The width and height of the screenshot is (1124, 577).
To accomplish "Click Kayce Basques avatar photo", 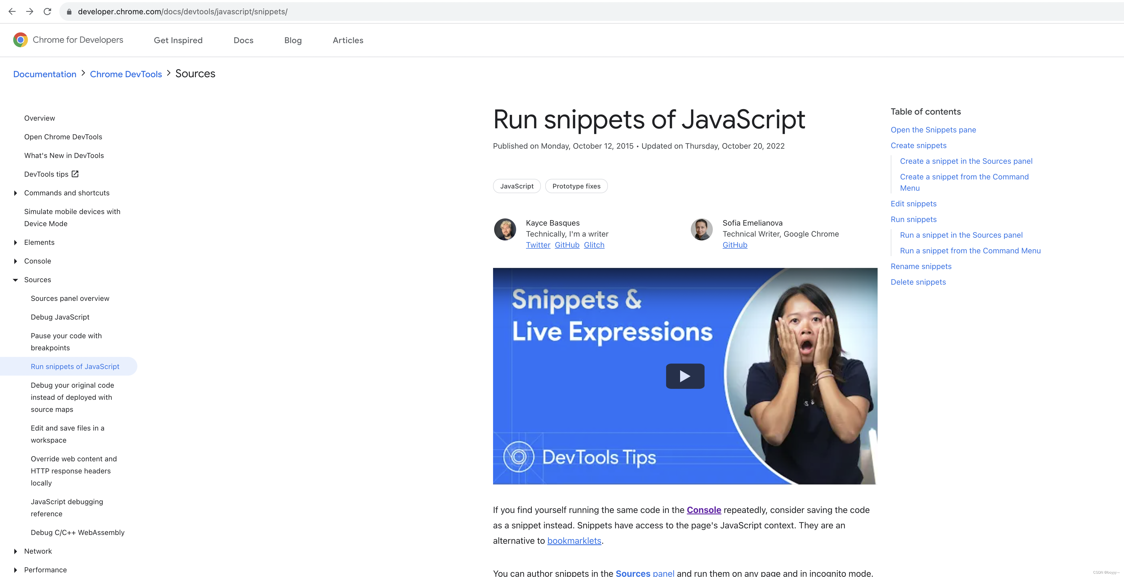I will (505, 230).
